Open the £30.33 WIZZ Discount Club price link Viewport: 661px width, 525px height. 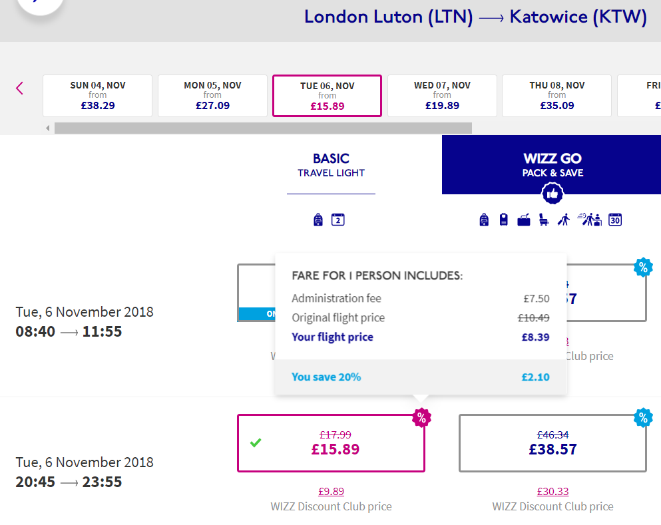tap(552, 491)
